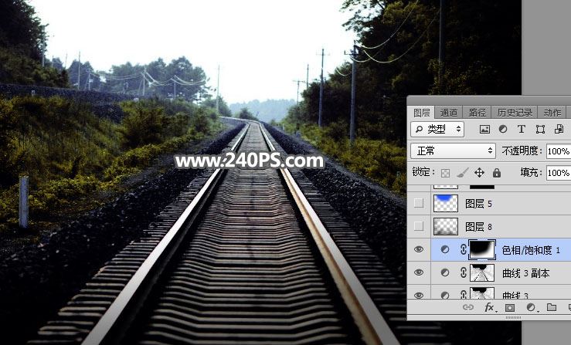Image resolution: width=571 pixels, height=345 pixels.
Task: Hide the 曲线 3 副本 layer
Action: coord(419,272)
